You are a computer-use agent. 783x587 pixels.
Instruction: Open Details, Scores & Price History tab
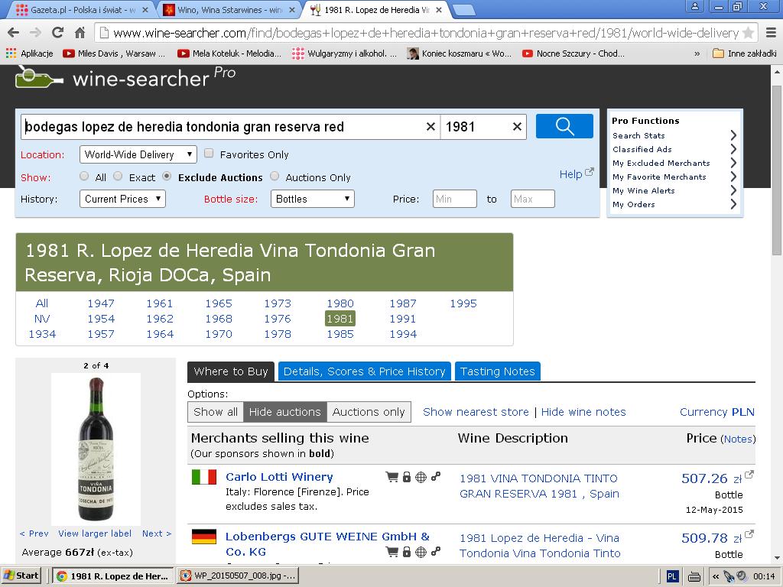coord(365,371)
